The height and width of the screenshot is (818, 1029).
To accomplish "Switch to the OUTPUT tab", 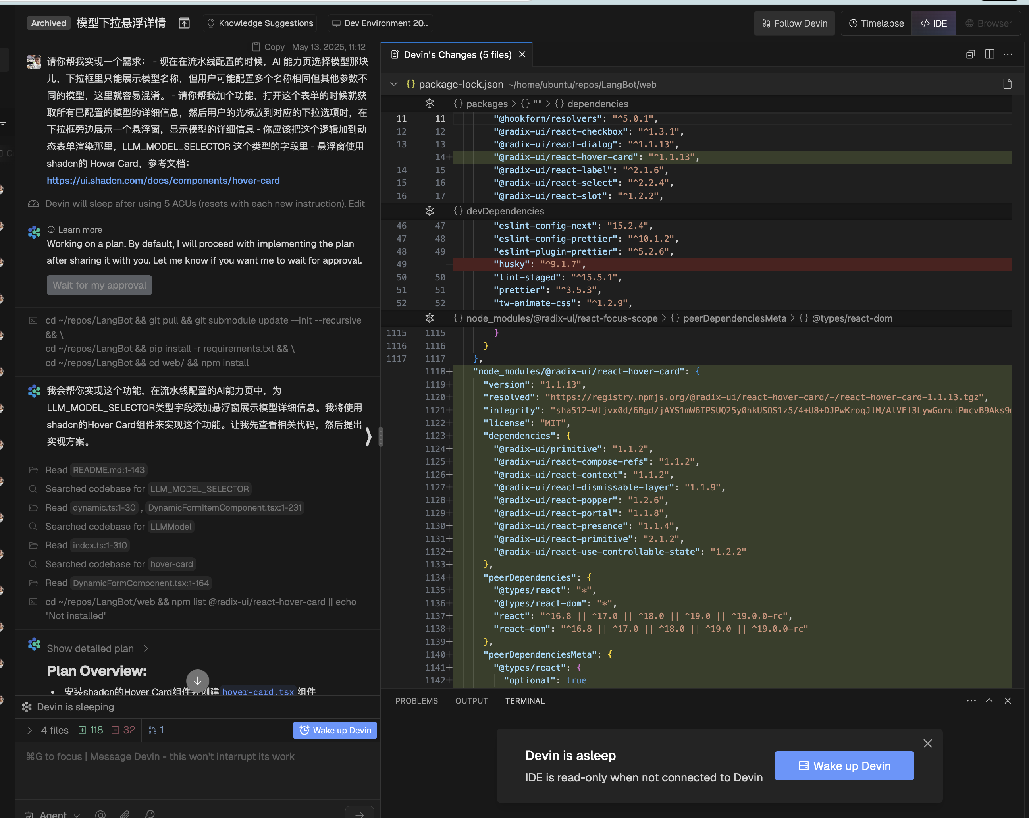I will point(471,700).
